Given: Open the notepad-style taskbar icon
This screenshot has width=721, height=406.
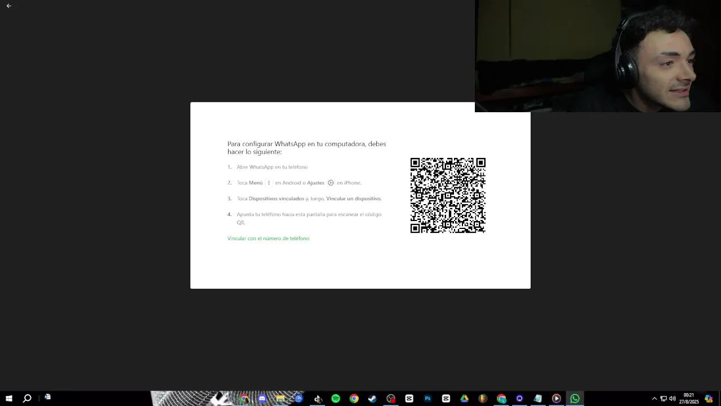Looking at the screenshot, I should point(538,399).
